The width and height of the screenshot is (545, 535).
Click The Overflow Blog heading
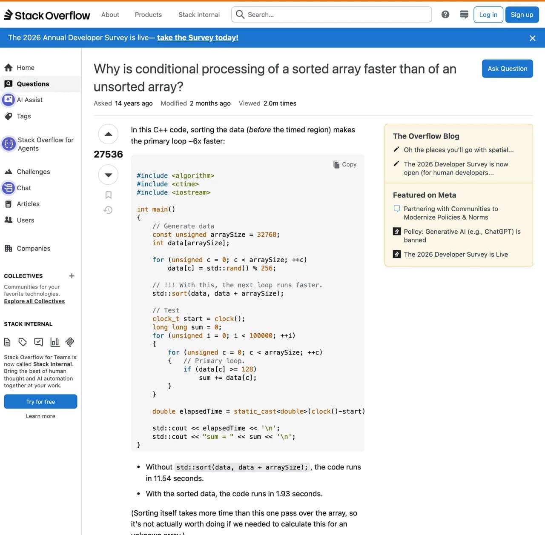coord(426,136)
